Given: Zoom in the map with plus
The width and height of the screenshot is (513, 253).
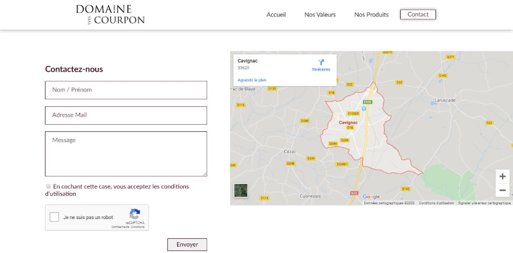Looking at the screenshot, I should 502,177.
